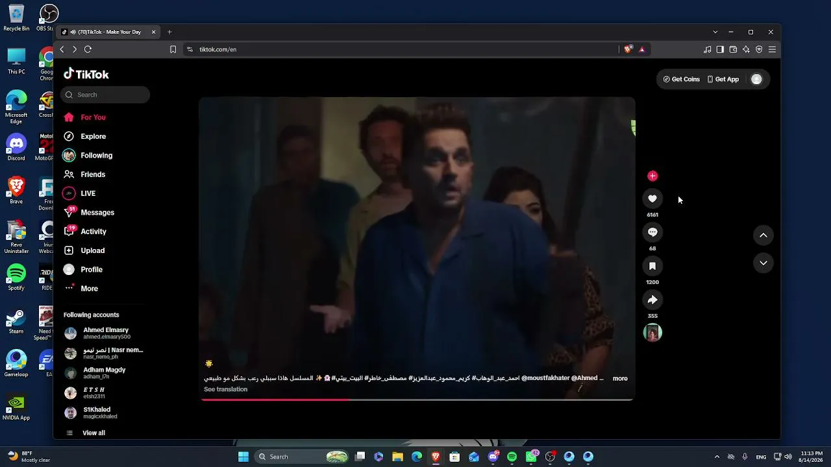Seek the video using the red progress bar

coord(417,399)
